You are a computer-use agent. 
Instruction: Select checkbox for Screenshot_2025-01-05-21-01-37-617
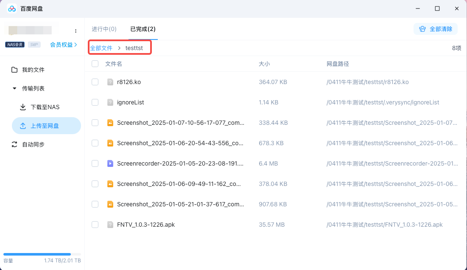click(x=95, y=204)
